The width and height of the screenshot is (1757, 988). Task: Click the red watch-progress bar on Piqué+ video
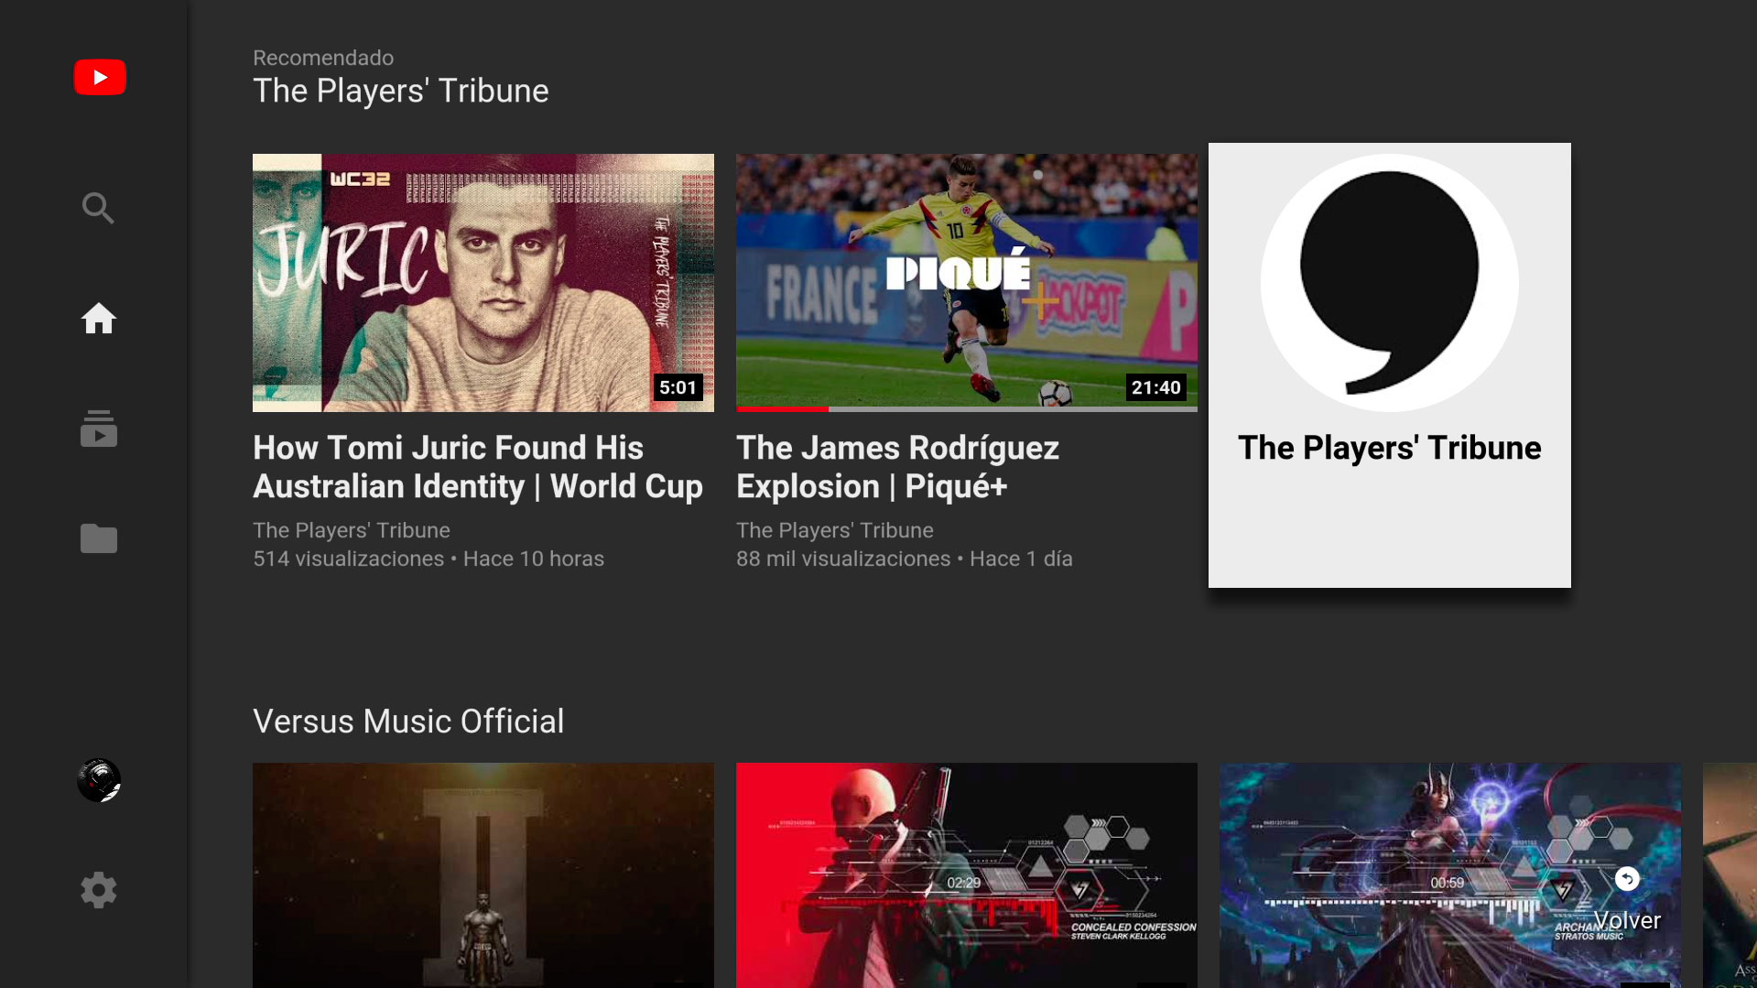[x=782, y=409]
